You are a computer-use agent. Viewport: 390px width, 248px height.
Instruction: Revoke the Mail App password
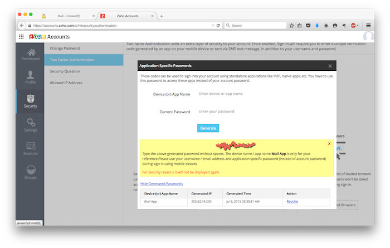[x=292, y=202]
